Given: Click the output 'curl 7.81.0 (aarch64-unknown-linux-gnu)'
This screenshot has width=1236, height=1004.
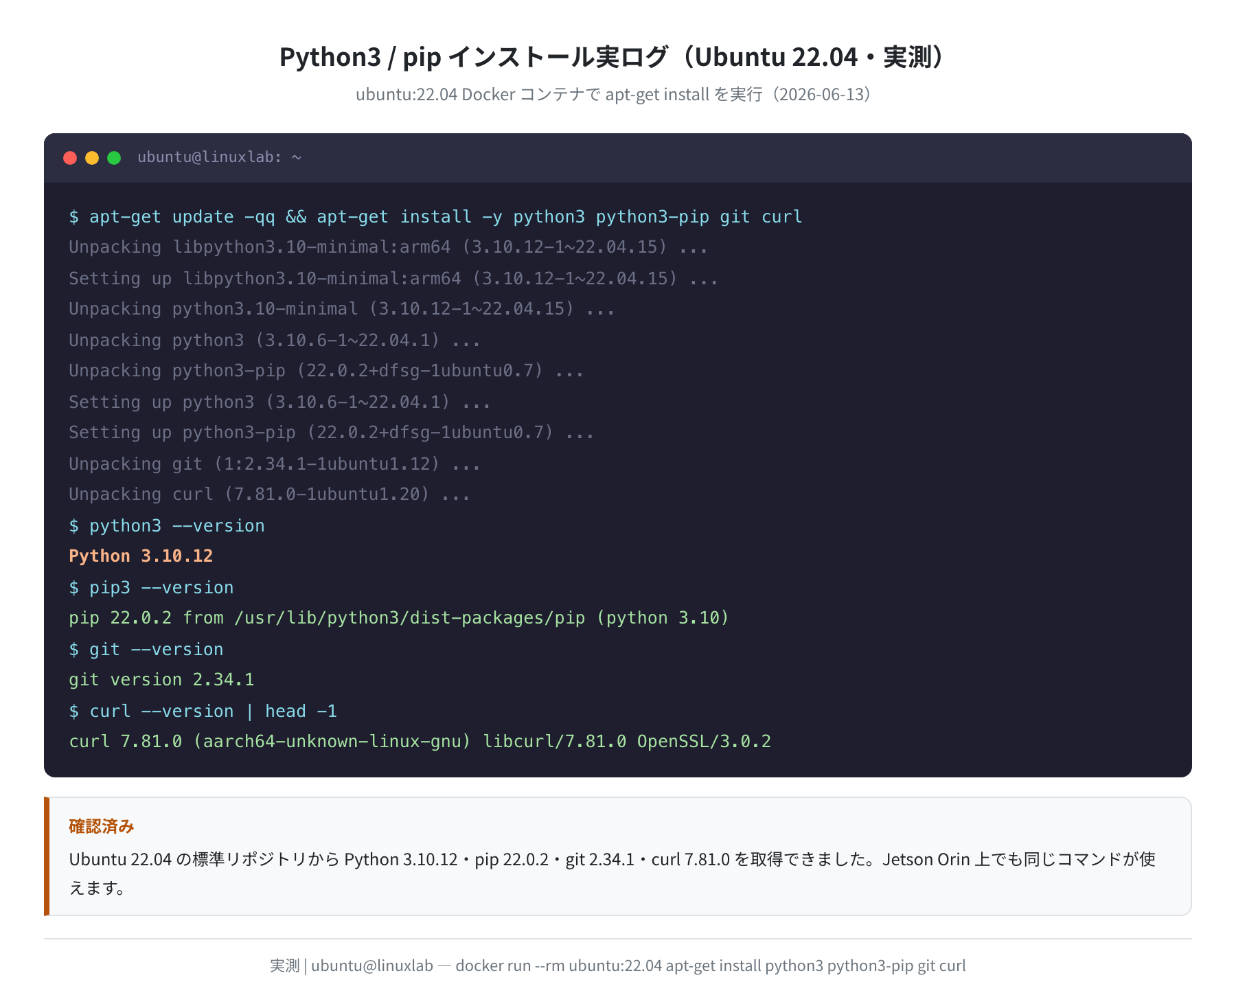Looking at the screenshot, I should pos(420,742).
